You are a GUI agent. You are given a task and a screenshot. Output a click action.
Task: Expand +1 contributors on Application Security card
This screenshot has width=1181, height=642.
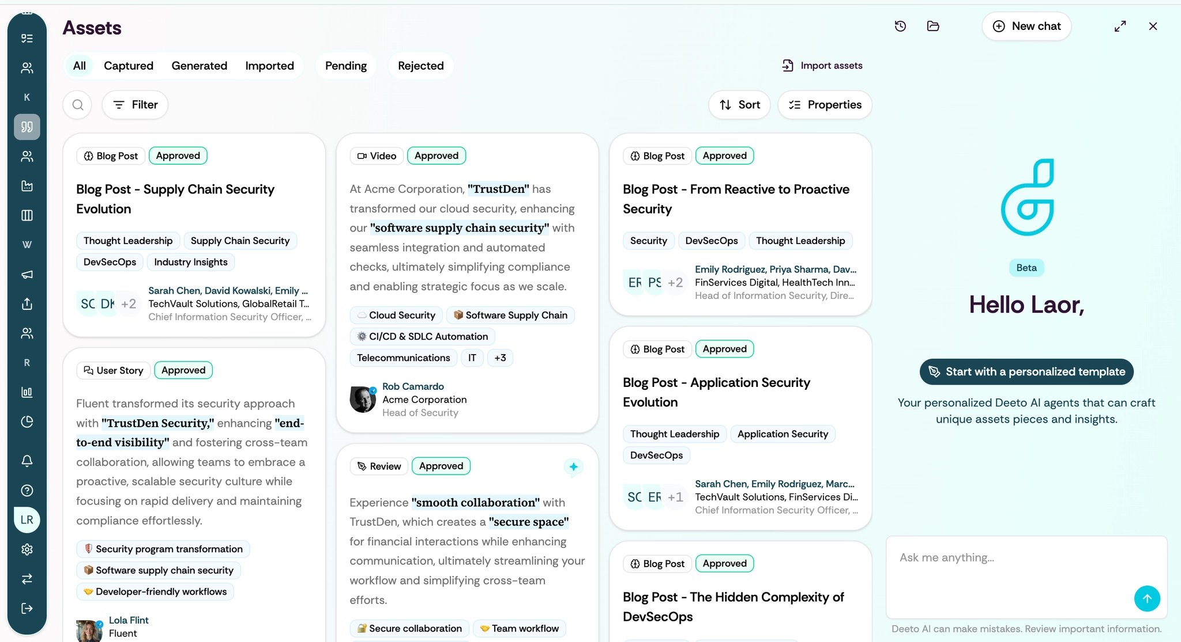pyautogui.click(x=675, y=497)
